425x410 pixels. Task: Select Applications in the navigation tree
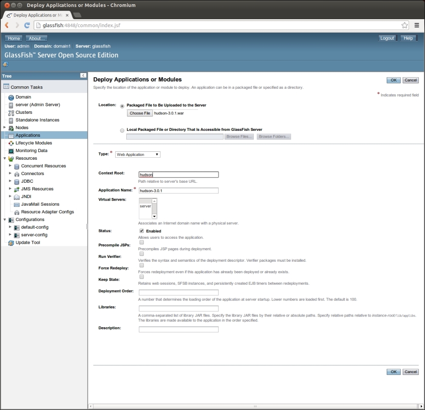pyautogui.click(x=28, y=136)
